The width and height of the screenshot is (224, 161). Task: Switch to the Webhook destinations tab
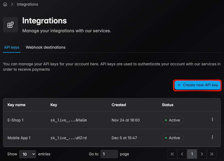click(45, 47)
